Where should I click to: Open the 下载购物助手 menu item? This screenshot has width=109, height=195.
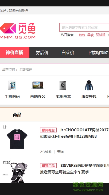[x=98, y=52]
